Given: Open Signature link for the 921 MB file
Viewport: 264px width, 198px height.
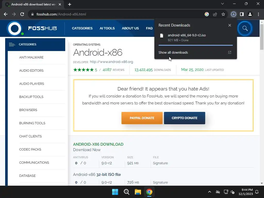Looking at the screenshot, I should click(x=160, y=163).
